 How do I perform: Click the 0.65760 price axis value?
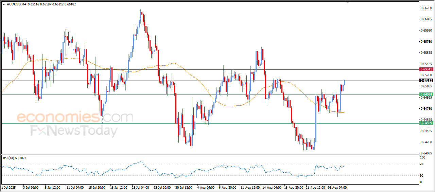click(426, 42)
